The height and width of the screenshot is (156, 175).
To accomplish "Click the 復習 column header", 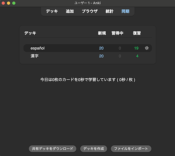I will click(x=137, y=33).
